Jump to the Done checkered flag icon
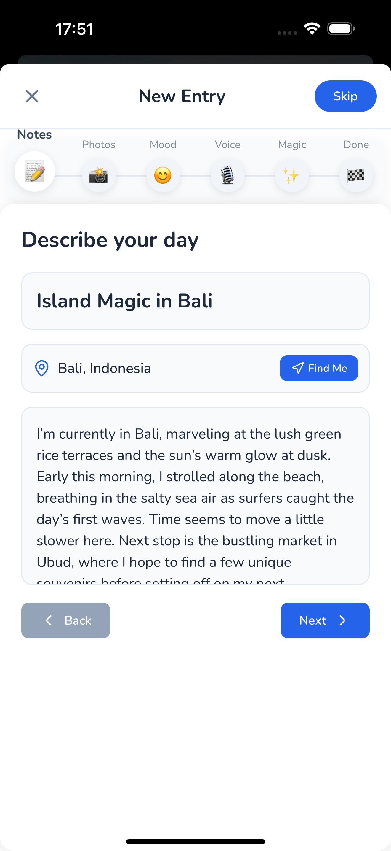This screenshot has width=391, height=851. pos(356,175)
